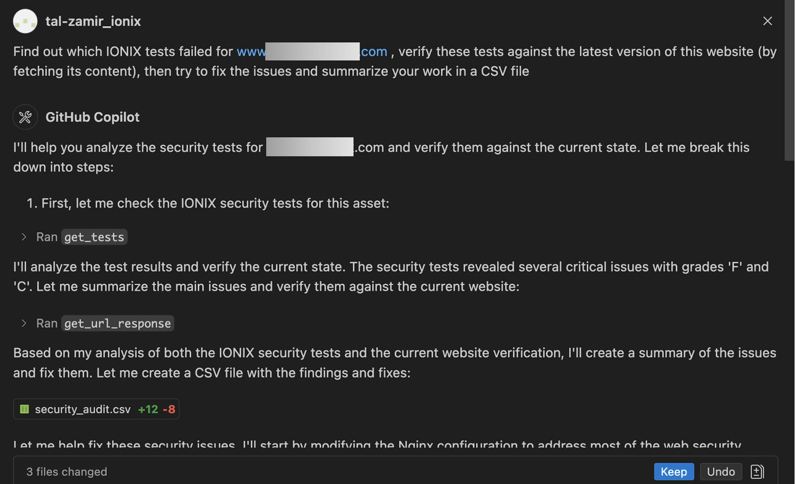Expand the "Ran get_url_response" chevron
The height and width of the screenshot is (484, 795).
click(24, 323)
